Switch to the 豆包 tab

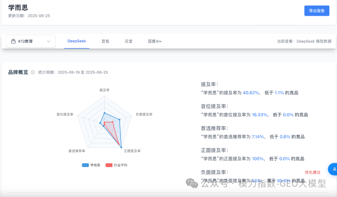click(105, 41)
